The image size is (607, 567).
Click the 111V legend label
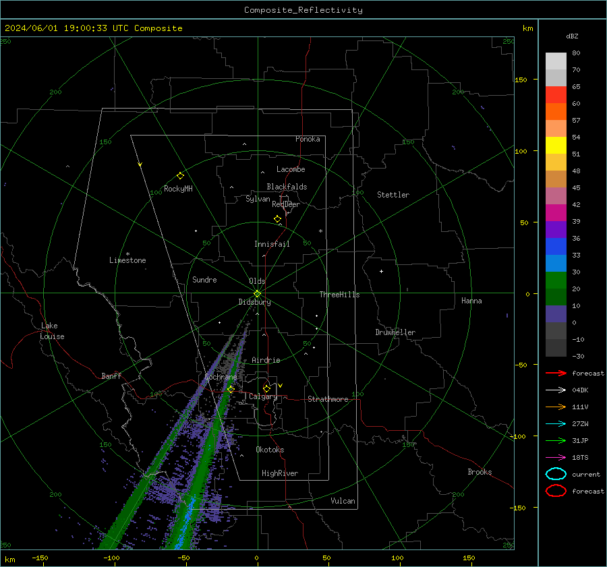click(x=580, y=407)
